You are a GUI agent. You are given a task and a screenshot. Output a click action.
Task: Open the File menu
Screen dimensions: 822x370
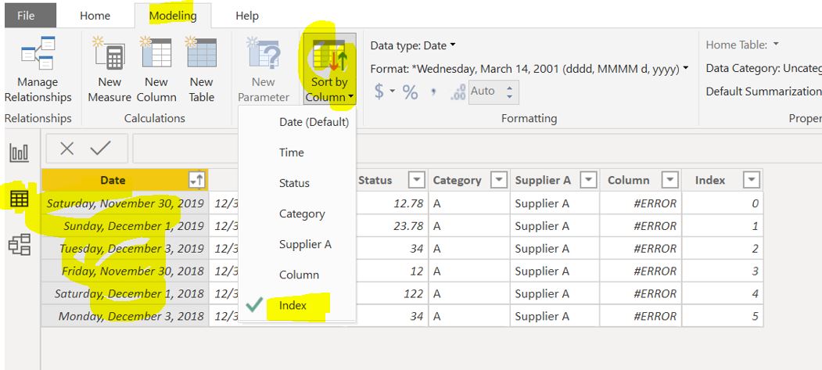(26, 16)
